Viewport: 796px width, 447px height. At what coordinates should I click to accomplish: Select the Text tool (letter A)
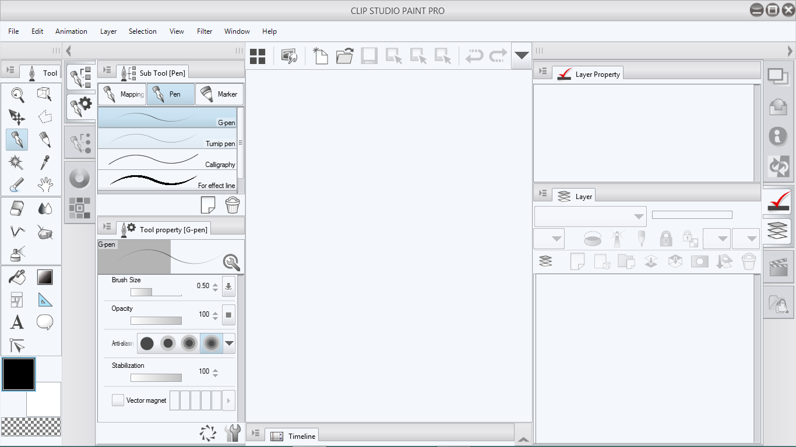[17, 322]
